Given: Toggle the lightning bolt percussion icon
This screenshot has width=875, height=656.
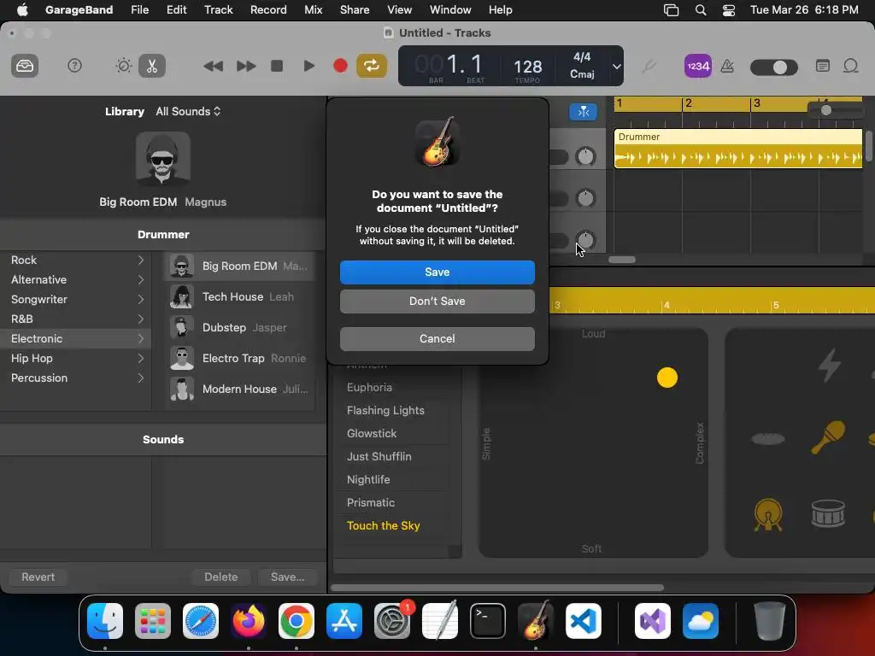Looking at the screenshot, I should click(x=829, y=366).
